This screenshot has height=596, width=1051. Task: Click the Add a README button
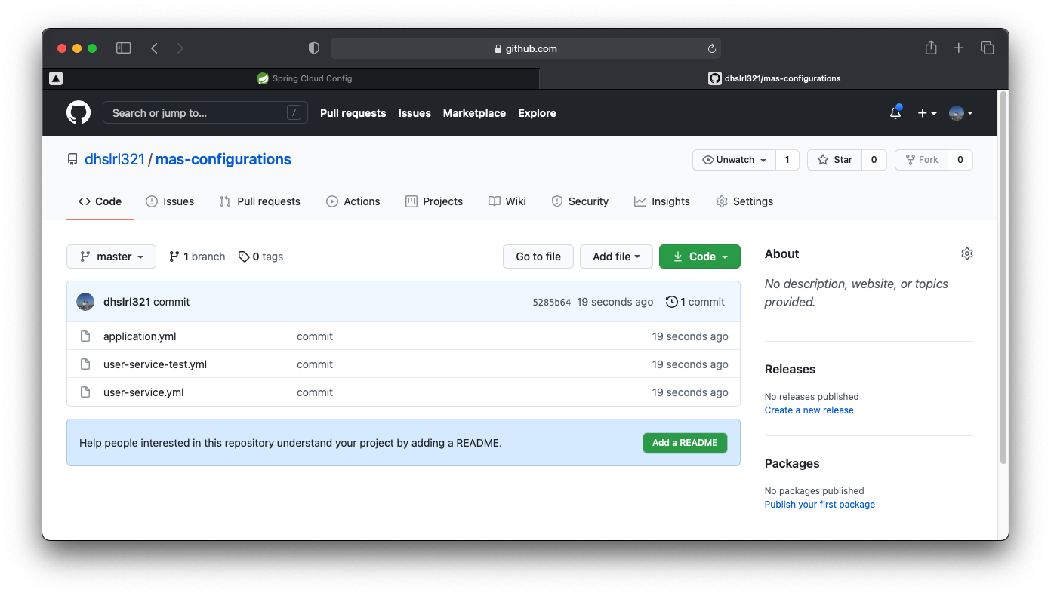click(x=685, y=443)
